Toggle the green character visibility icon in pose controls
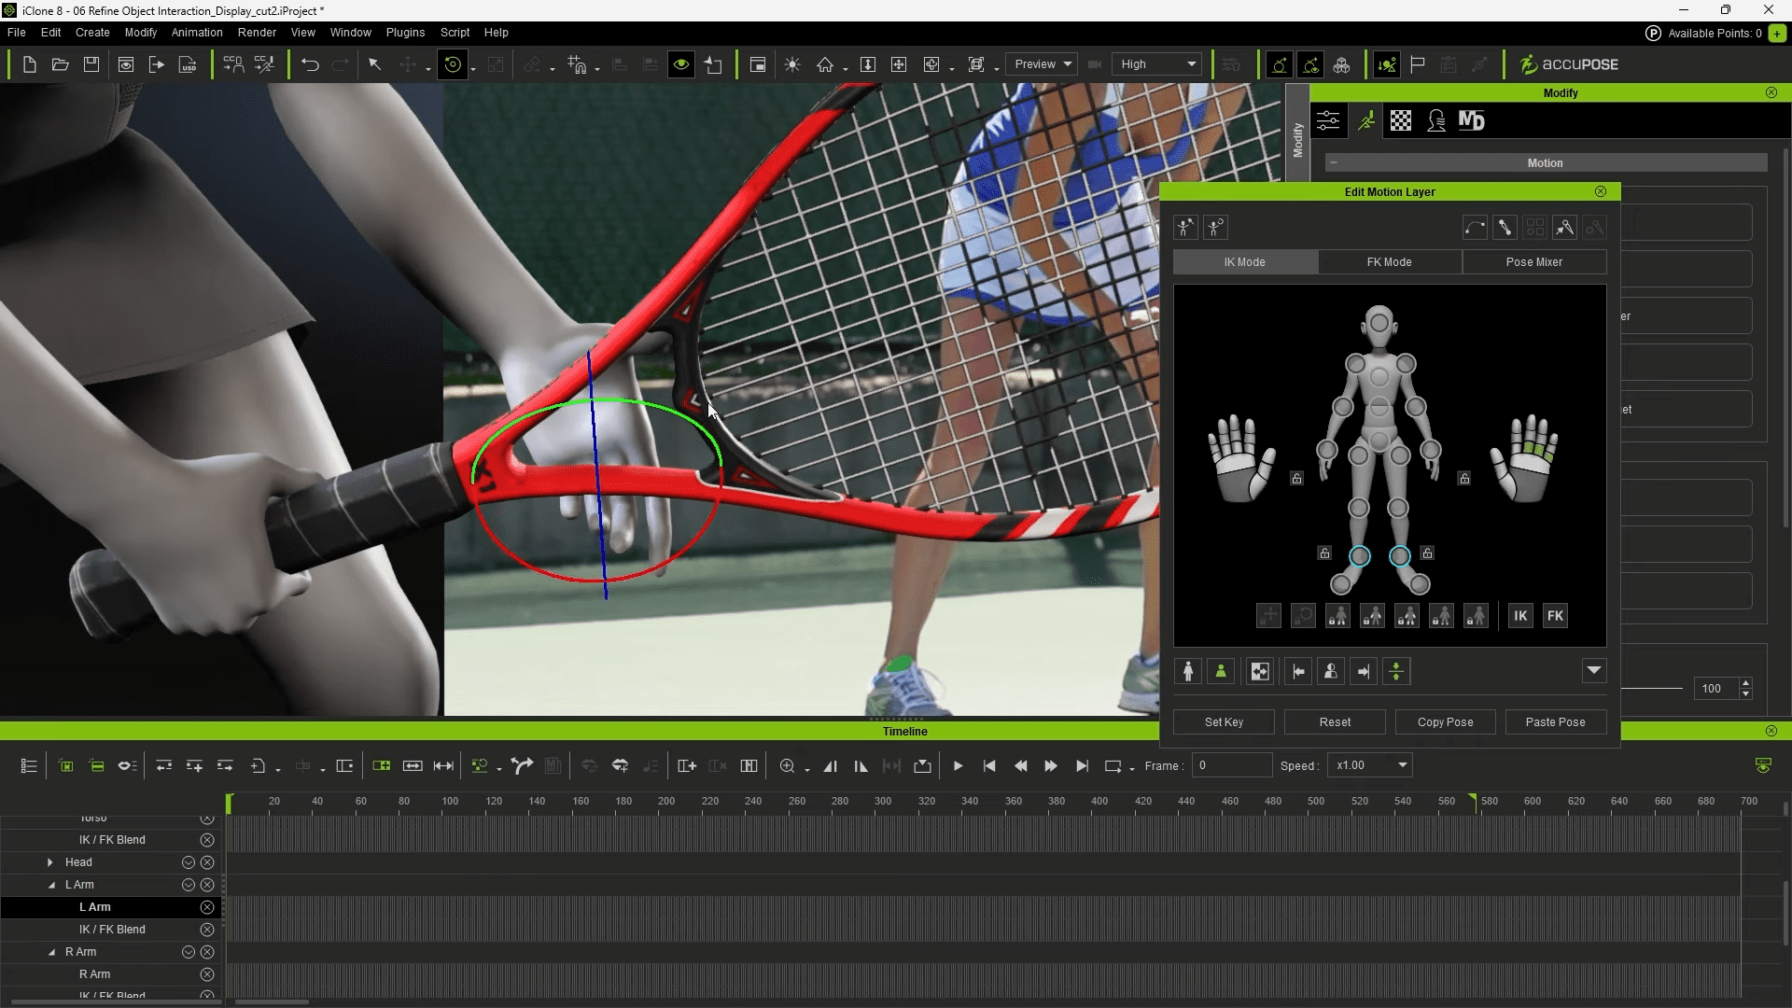 coord(1220,670)
